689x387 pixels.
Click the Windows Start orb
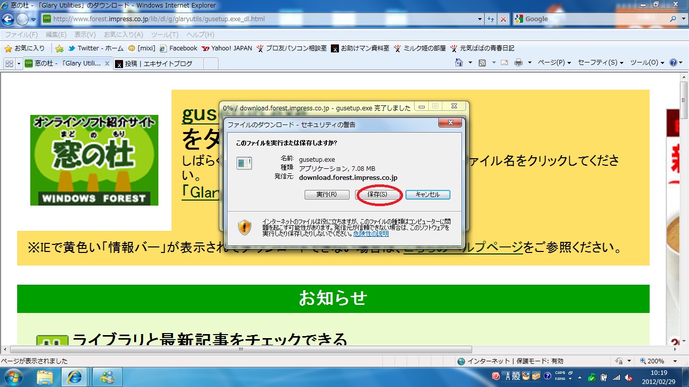coord(14,376)
